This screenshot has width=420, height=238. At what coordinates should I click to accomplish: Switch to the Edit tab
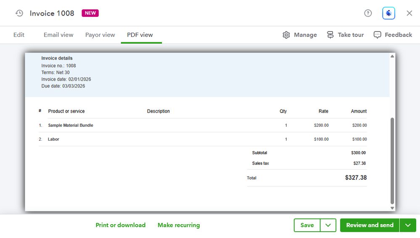tap(19, 35)
